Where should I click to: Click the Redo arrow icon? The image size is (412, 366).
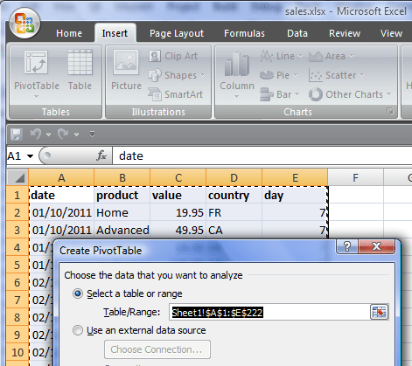[63, 134]
